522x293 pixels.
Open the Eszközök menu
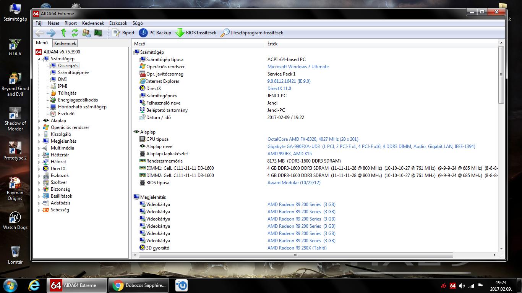click(x=118, y=23)
